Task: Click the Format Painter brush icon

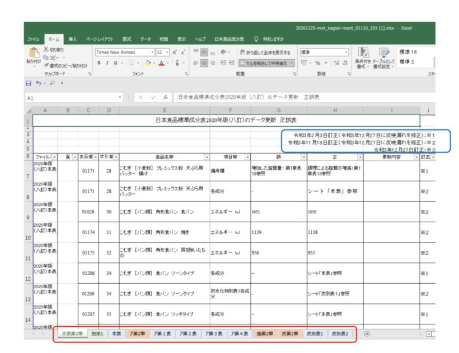Action: click(x=46, y=65)
